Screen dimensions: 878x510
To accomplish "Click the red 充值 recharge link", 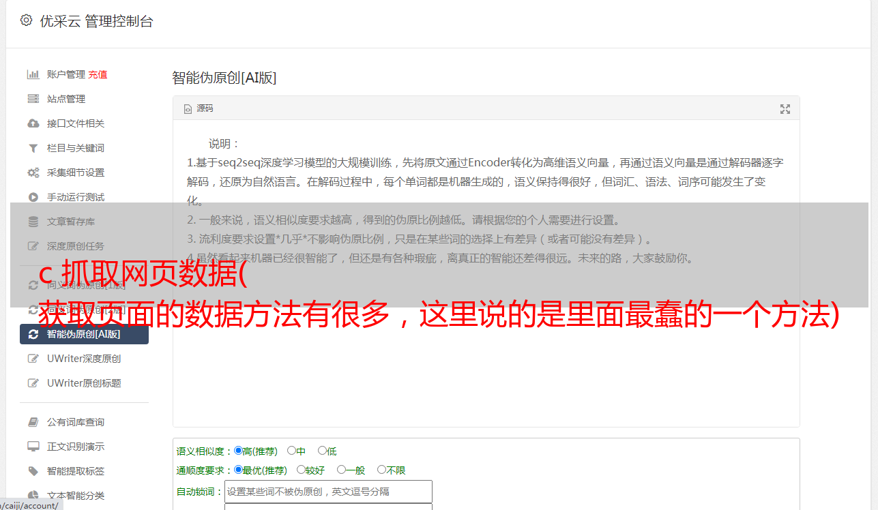I will pyautogui.click(x=98, y=74).
